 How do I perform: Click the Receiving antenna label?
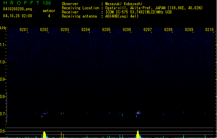coord(79,16)
